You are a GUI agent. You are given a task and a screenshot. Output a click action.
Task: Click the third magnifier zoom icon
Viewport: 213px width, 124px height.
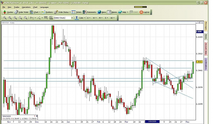15,18
